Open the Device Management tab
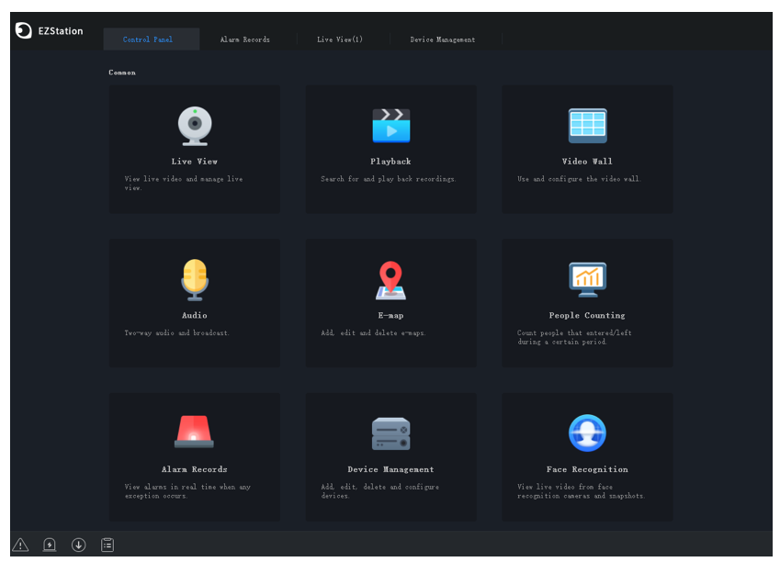This screenshot has height=562, width=780. (x=442, y=39)
